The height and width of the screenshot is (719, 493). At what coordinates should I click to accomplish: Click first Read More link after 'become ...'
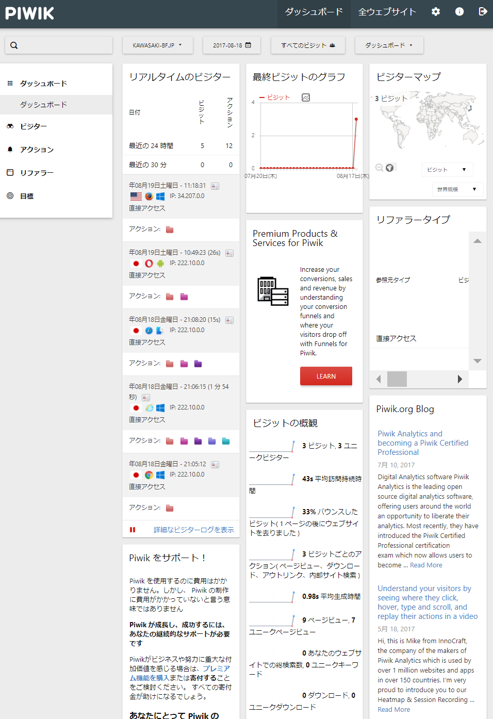[x=426, y=565]
